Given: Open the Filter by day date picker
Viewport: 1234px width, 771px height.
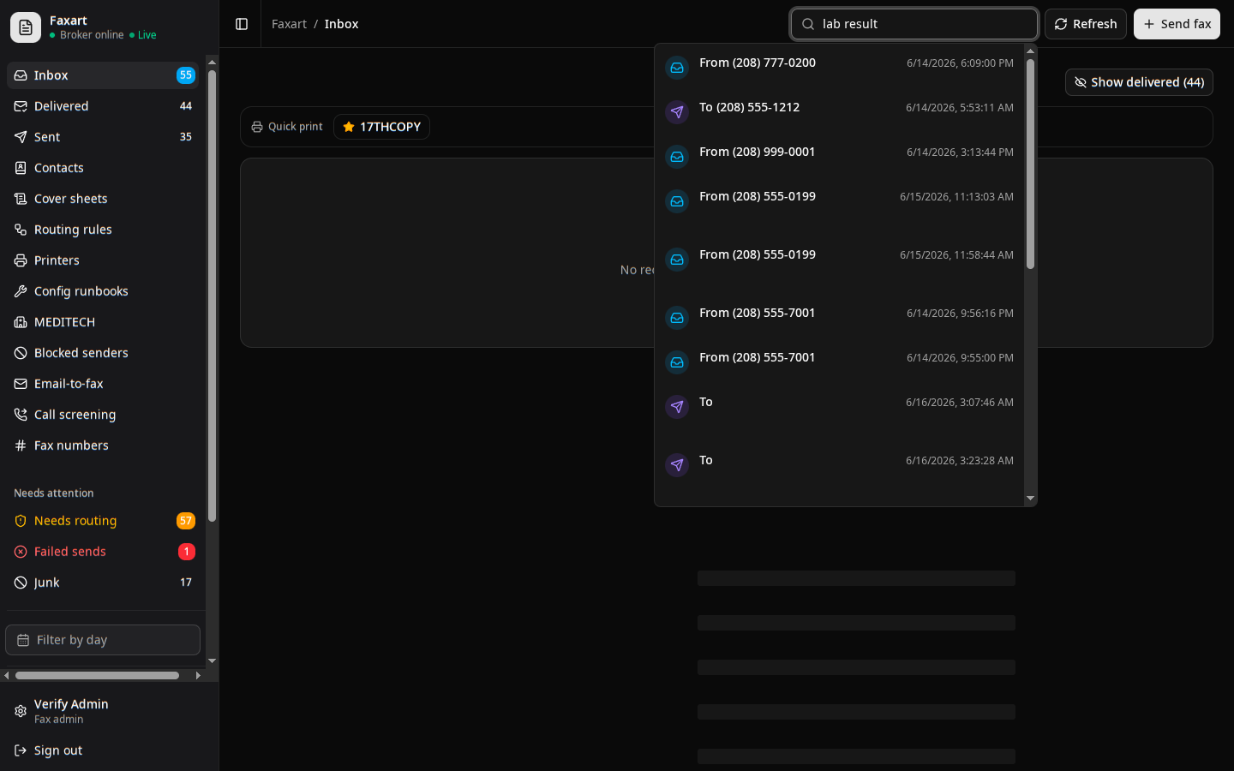Looking at the screenshot, I should [103, 640].
